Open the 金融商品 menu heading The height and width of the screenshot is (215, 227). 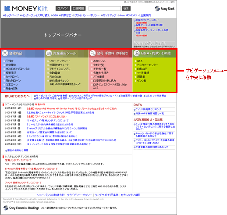pos(16,53)
